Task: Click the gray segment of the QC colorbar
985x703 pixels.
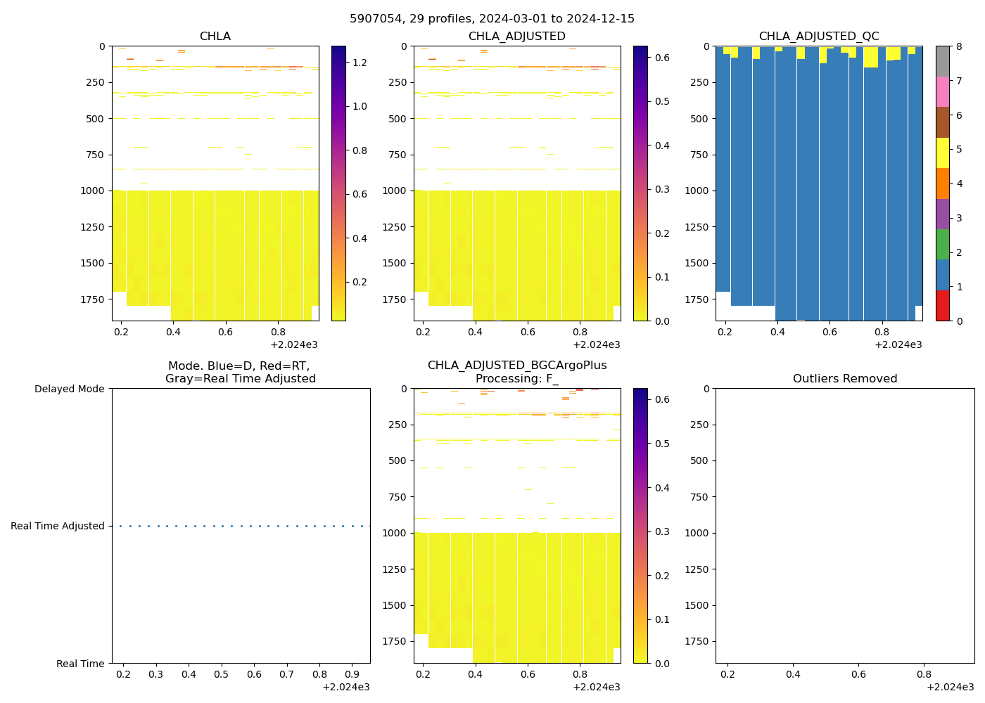Action: coord(943,61)
